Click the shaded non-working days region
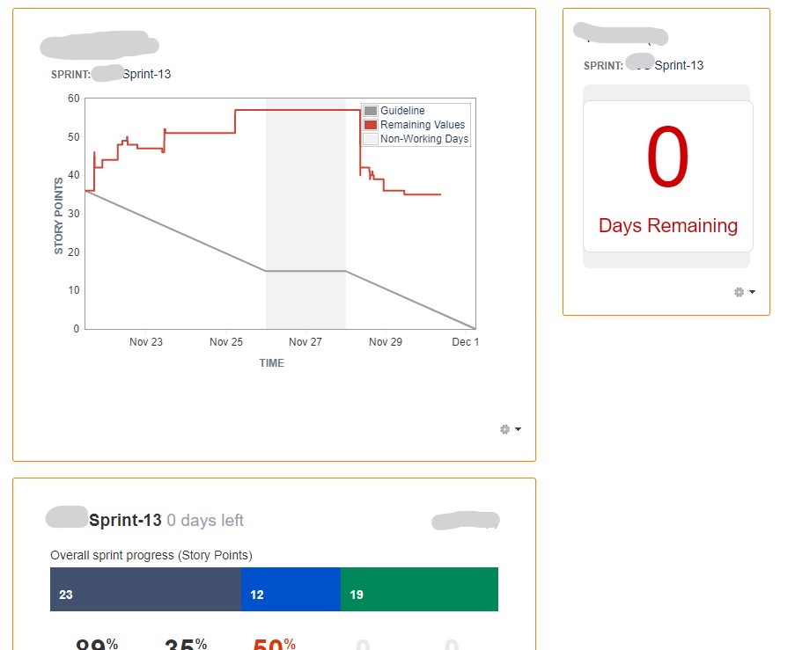The width and height of the screenshot is (795, 650). point(305,213)
